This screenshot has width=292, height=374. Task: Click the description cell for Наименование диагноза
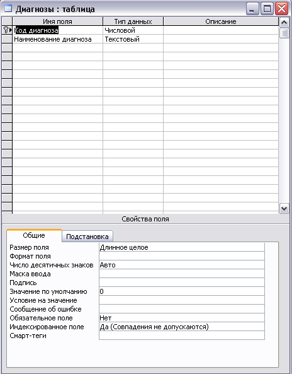click(221, 39)
